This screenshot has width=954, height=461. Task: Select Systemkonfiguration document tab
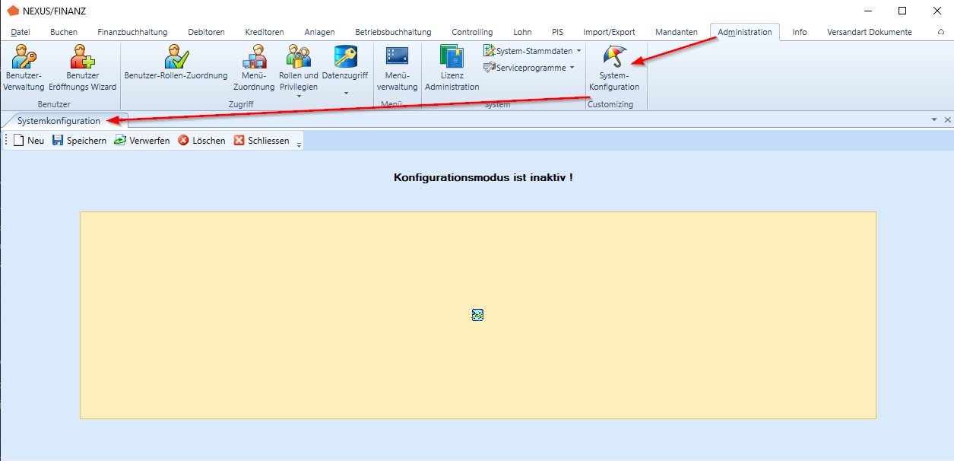pos(59,121)
